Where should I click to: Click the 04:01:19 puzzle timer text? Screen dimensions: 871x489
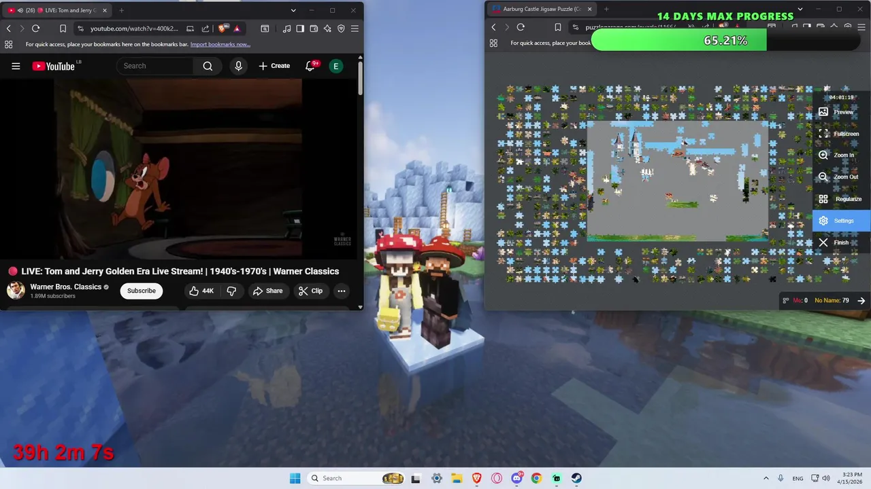pos(841,97)
